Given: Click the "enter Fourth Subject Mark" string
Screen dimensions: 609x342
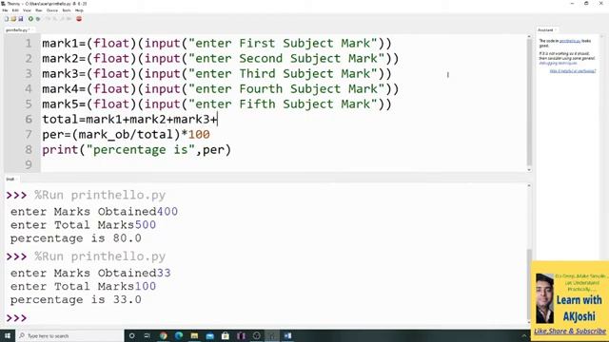Looking at the screenshot, I should (x=285, y=88).
